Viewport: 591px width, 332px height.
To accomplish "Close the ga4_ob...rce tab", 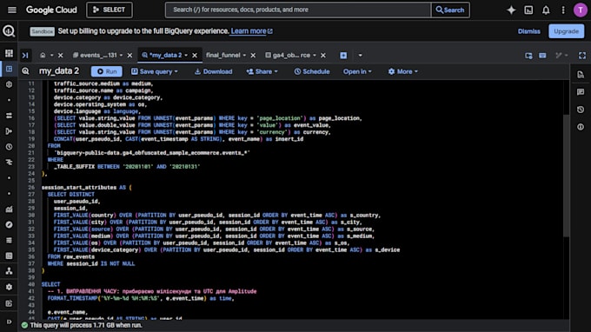I will 323,56.
